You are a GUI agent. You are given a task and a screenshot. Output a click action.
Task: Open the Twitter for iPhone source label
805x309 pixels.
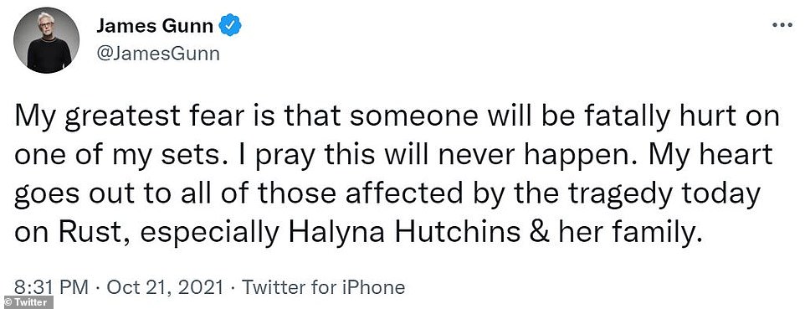coord(323,286)
